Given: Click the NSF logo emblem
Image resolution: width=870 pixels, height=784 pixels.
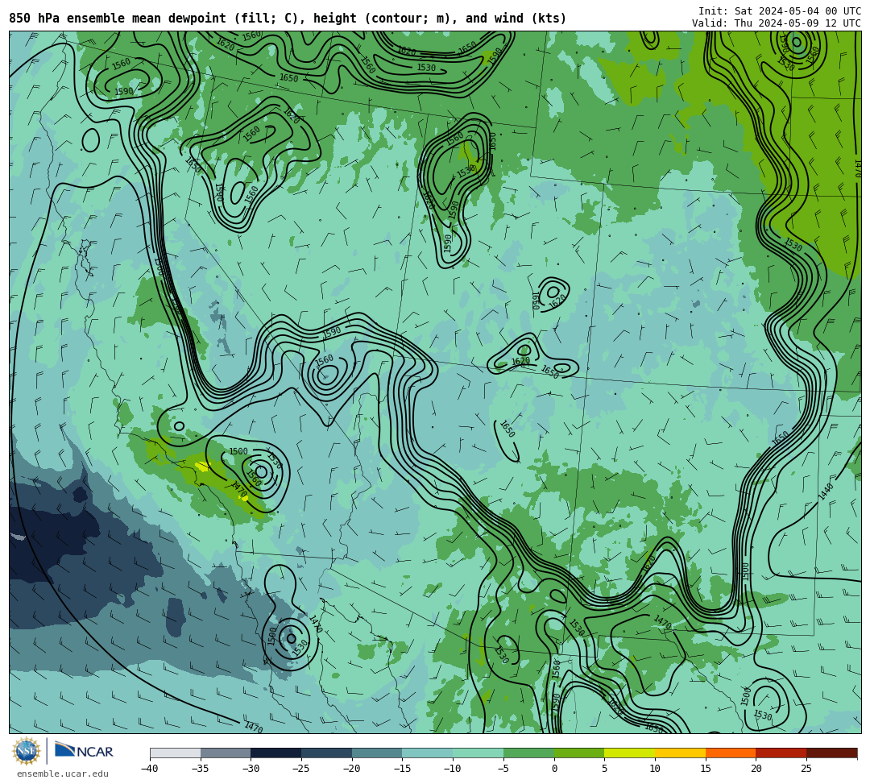Looking at the screenshot, I should [27, 751].
